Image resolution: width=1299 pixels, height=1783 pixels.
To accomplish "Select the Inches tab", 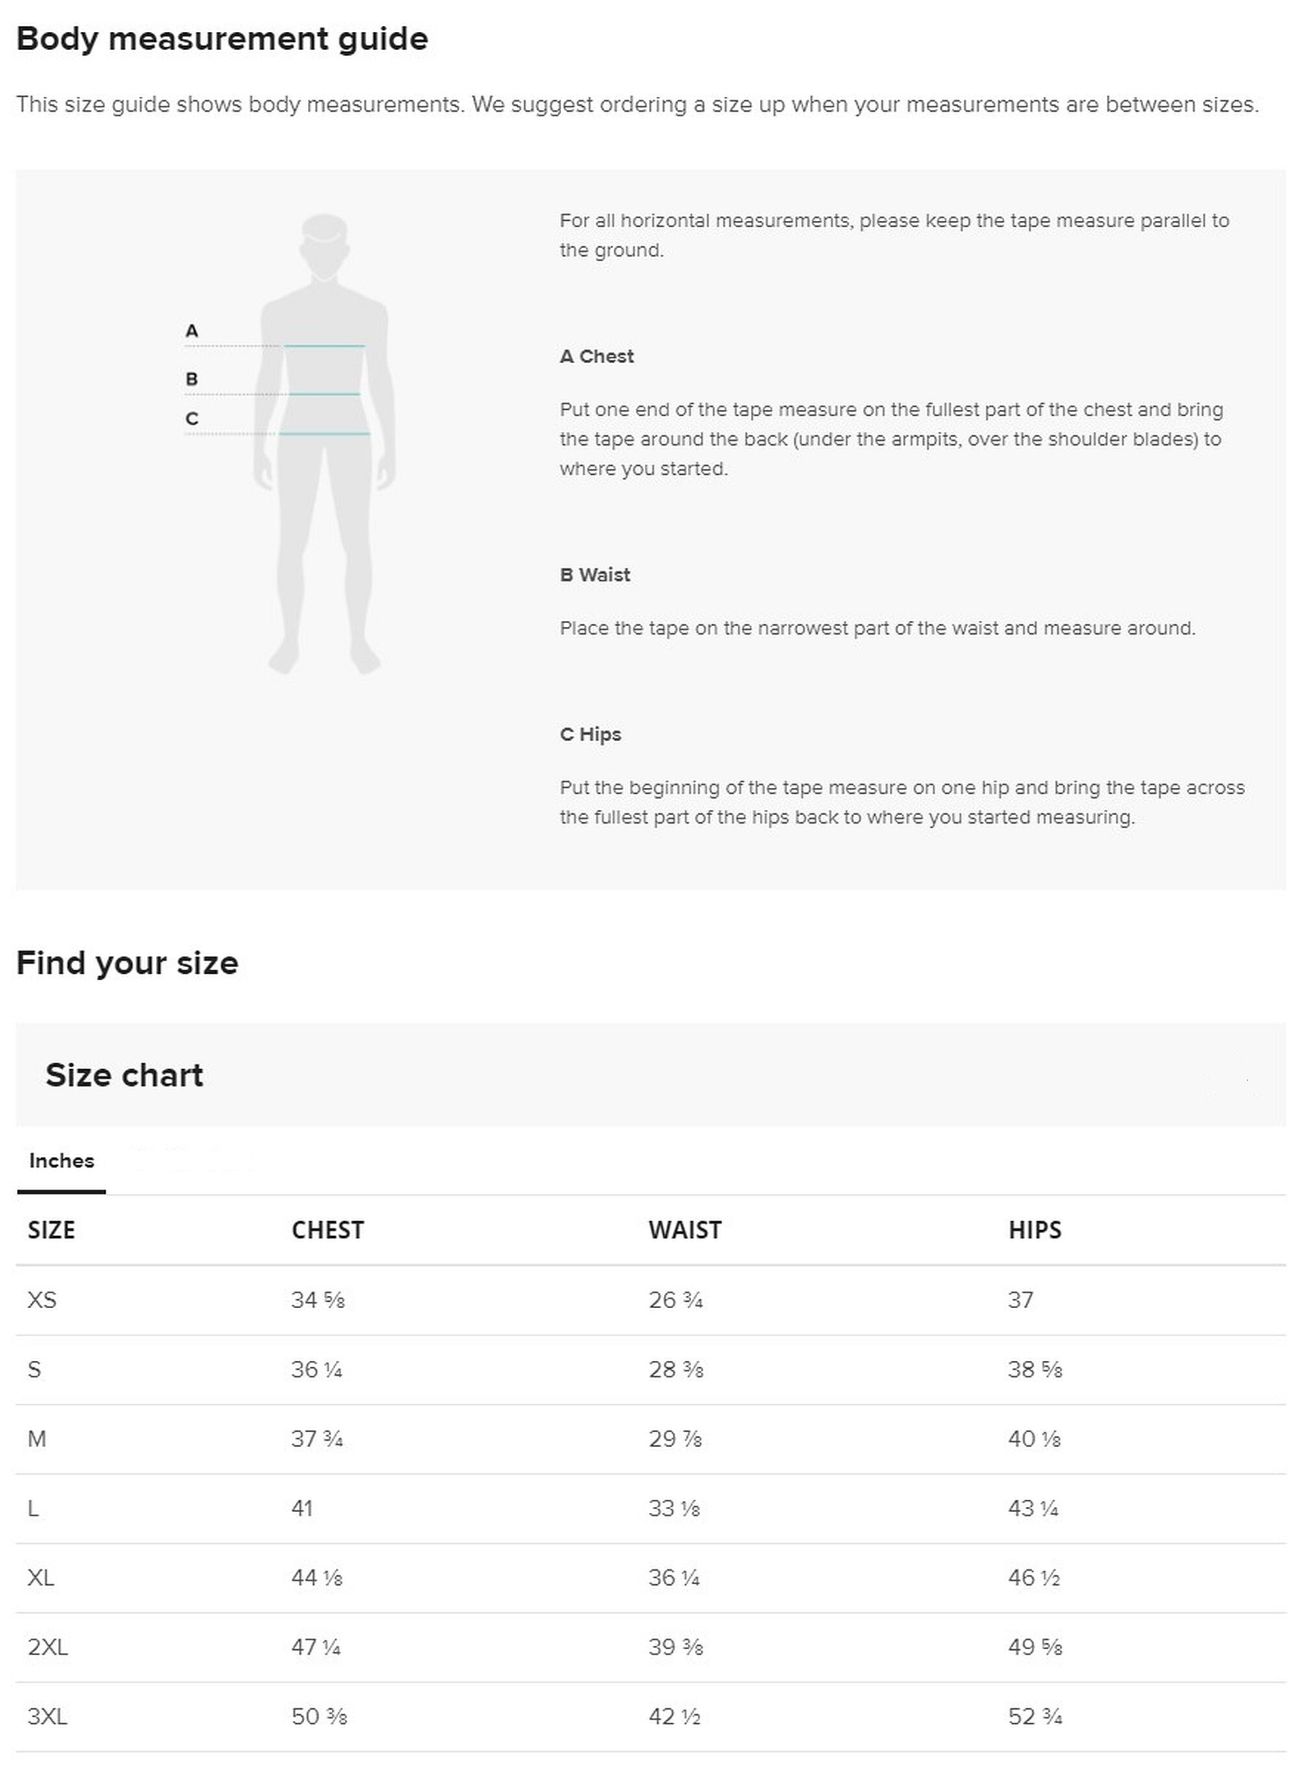I will (x=61, y=1160).
